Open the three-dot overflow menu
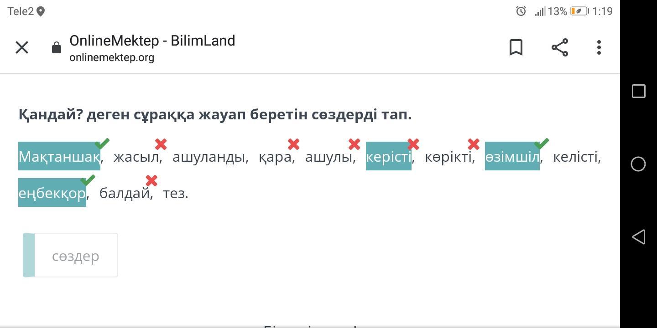 tap(599, 47)
